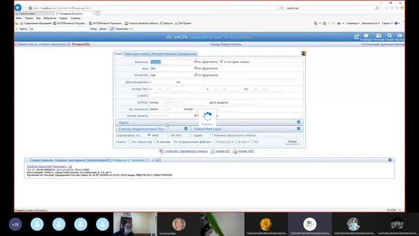
Task: Click the 'Новая ПКУ' link
Action: click(246, 151)
